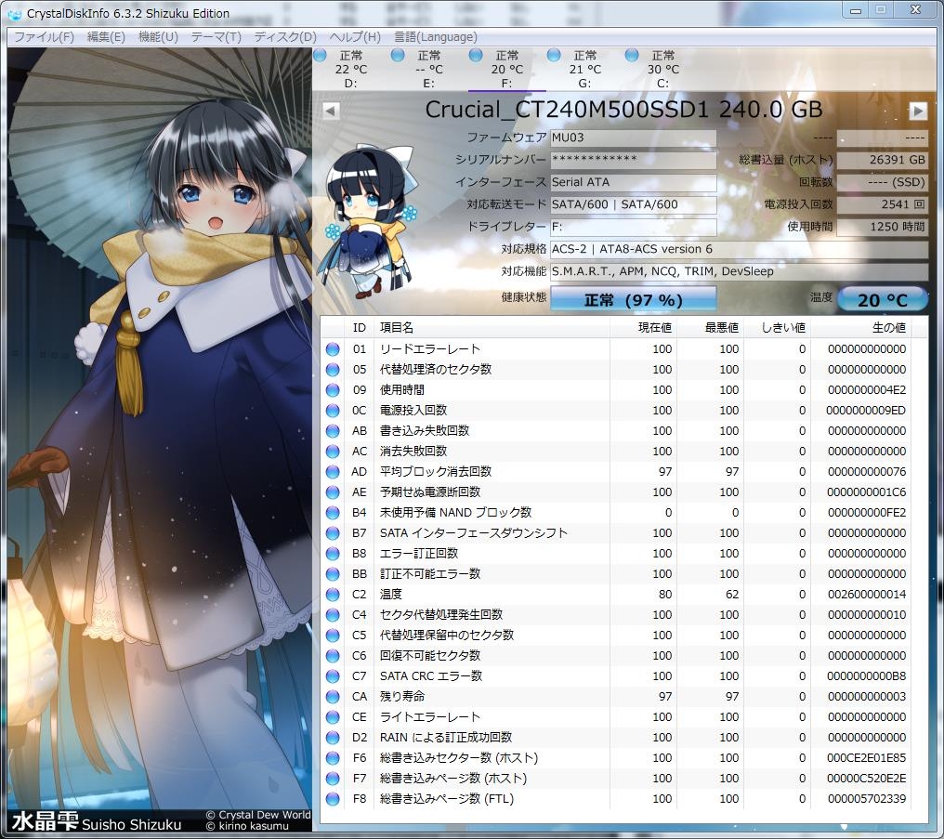Open the テーマ(T) menu
This screenshot has height=839, width=944.
pyautogui.click(x=216, y=37)
